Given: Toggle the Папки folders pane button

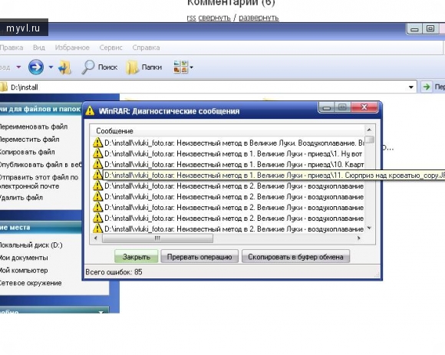Looking at the screenshot, I should tap(144, 67).
